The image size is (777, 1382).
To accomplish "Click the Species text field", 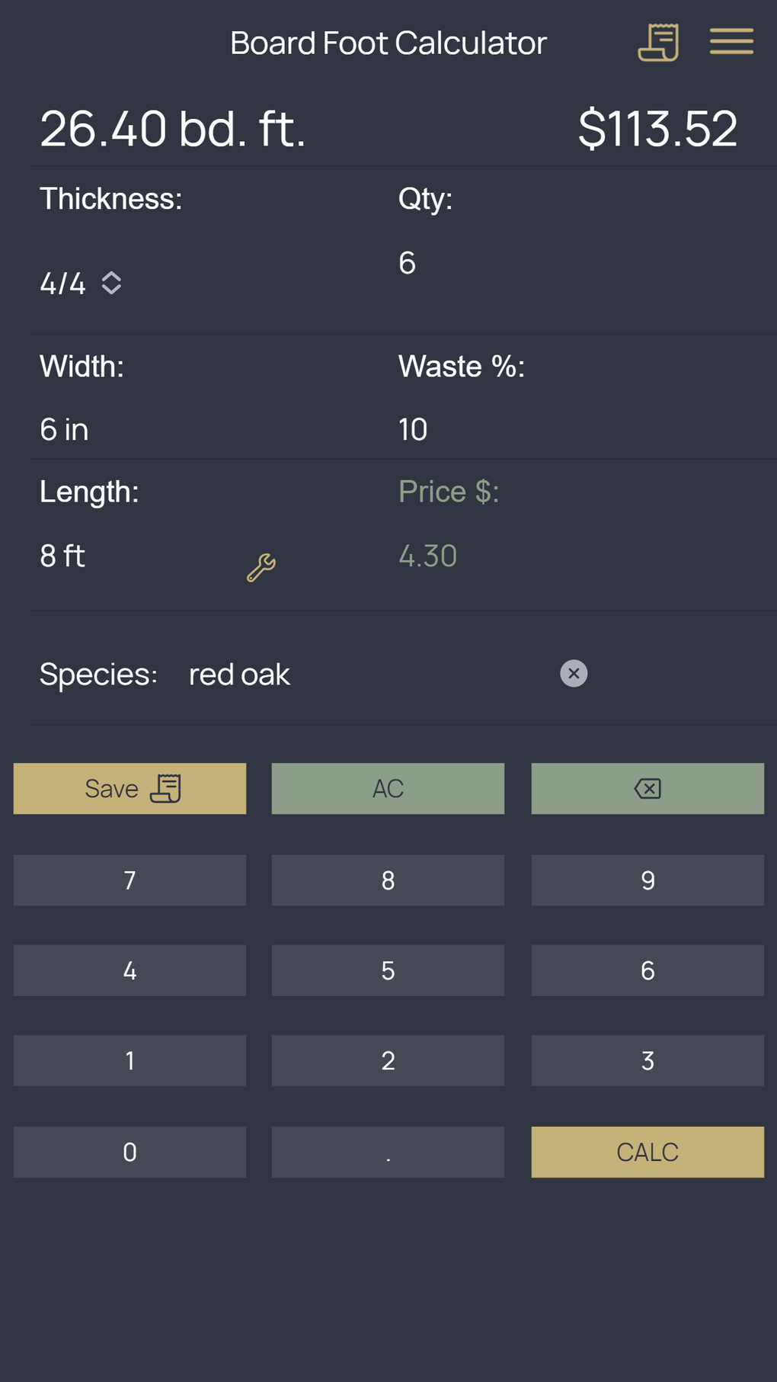I will [x=366, y=675].
